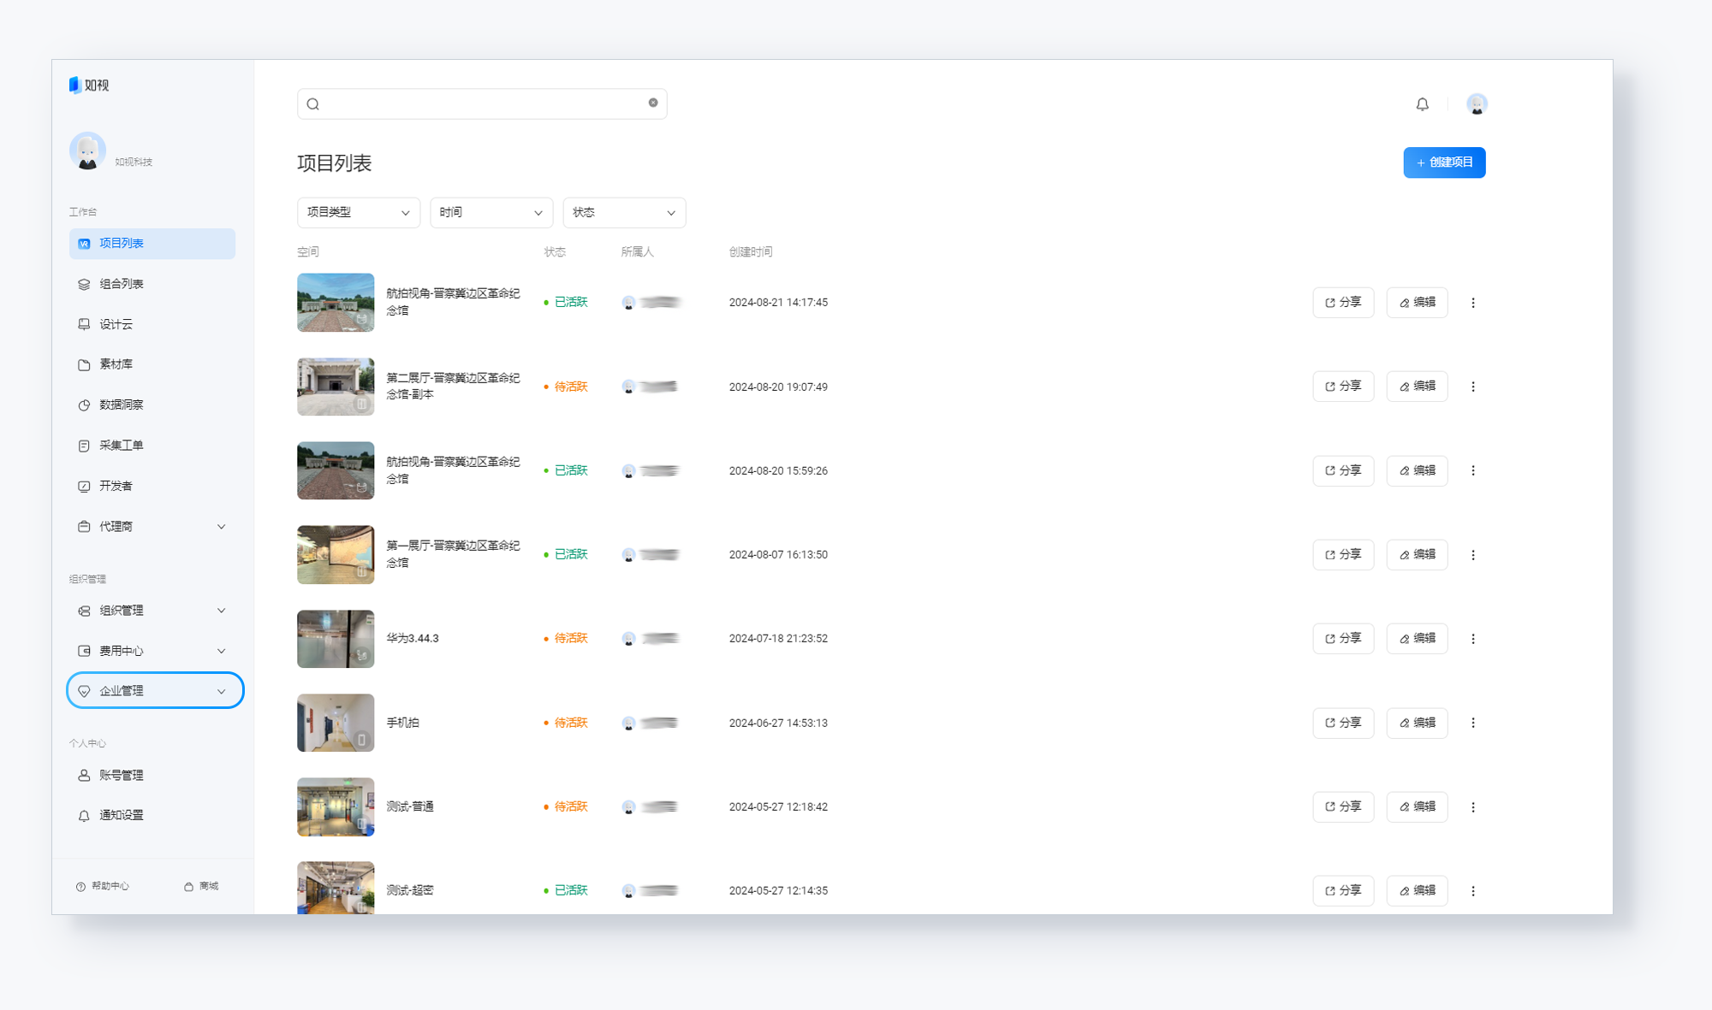
Task: Select 项目列表 in the sidebar
Action: [x=152, y=244]
